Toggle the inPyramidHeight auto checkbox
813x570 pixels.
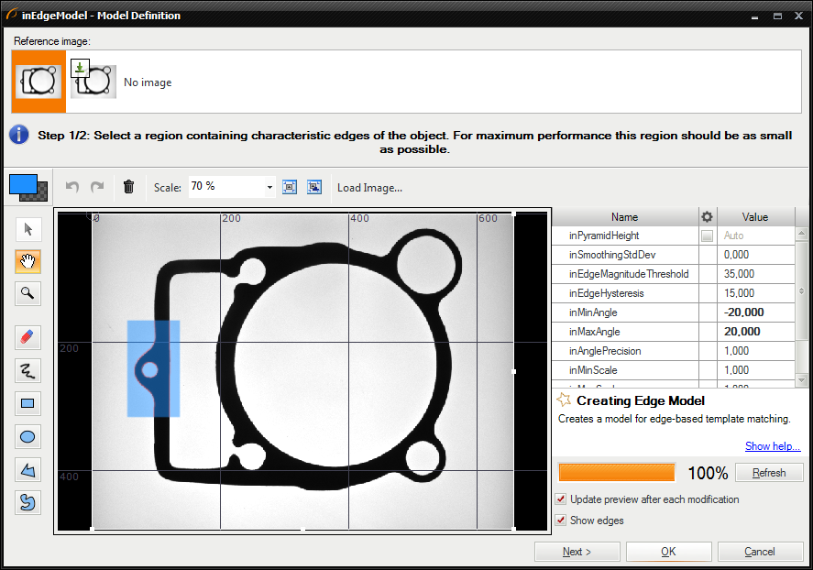pos(707,236)
